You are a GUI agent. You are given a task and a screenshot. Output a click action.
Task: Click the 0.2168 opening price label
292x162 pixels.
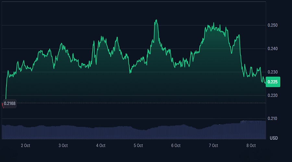pos(9,104)
